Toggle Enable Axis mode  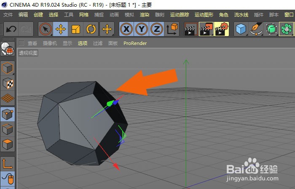pos(8,164)
